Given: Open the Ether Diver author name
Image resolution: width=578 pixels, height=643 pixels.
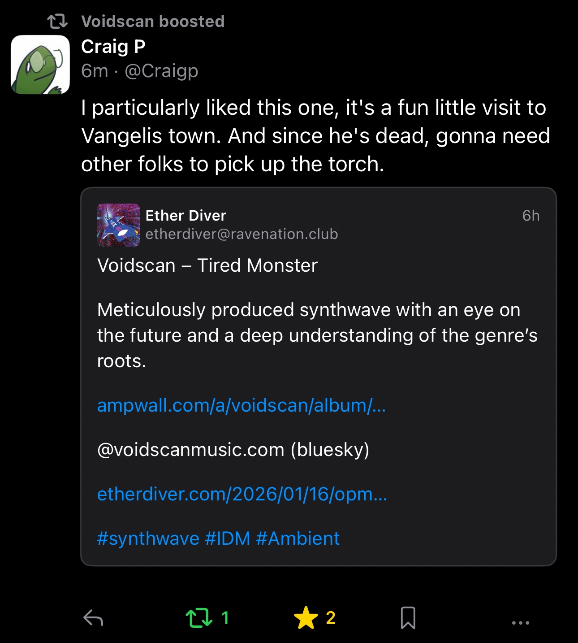Looking at the screenshot, I should tap(186, 216).
